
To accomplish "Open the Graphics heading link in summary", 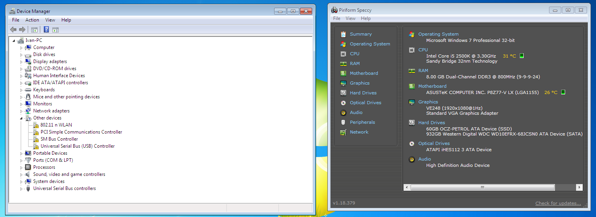I will [428, 102].
